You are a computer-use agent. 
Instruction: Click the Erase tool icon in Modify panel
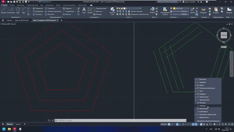tap(79, 8)
